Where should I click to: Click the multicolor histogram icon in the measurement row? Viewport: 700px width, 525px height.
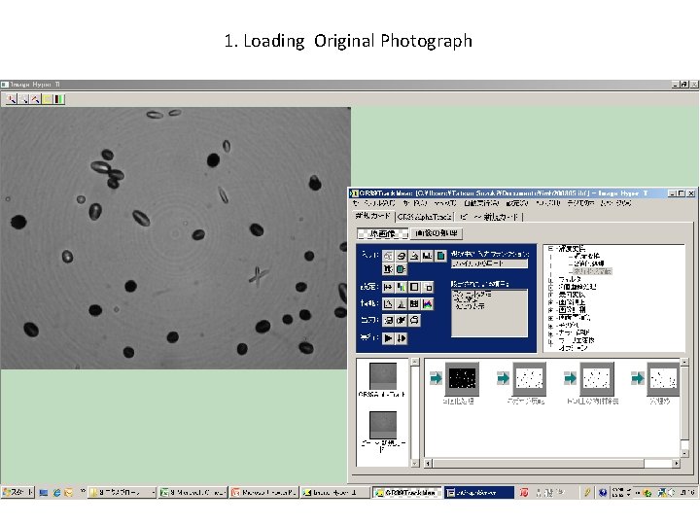coord(428,304)
